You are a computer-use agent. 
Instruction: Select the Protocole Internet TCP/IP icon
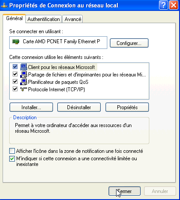click(x=24, y=89)
